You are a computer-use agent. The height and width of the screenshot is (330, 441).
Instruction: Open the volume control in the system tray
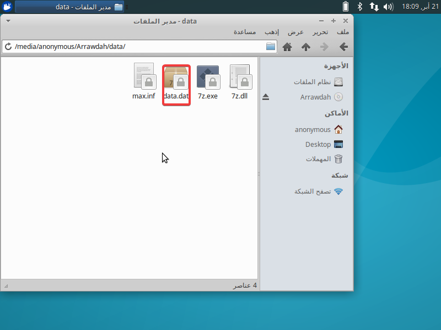click(x=388, y=7)
